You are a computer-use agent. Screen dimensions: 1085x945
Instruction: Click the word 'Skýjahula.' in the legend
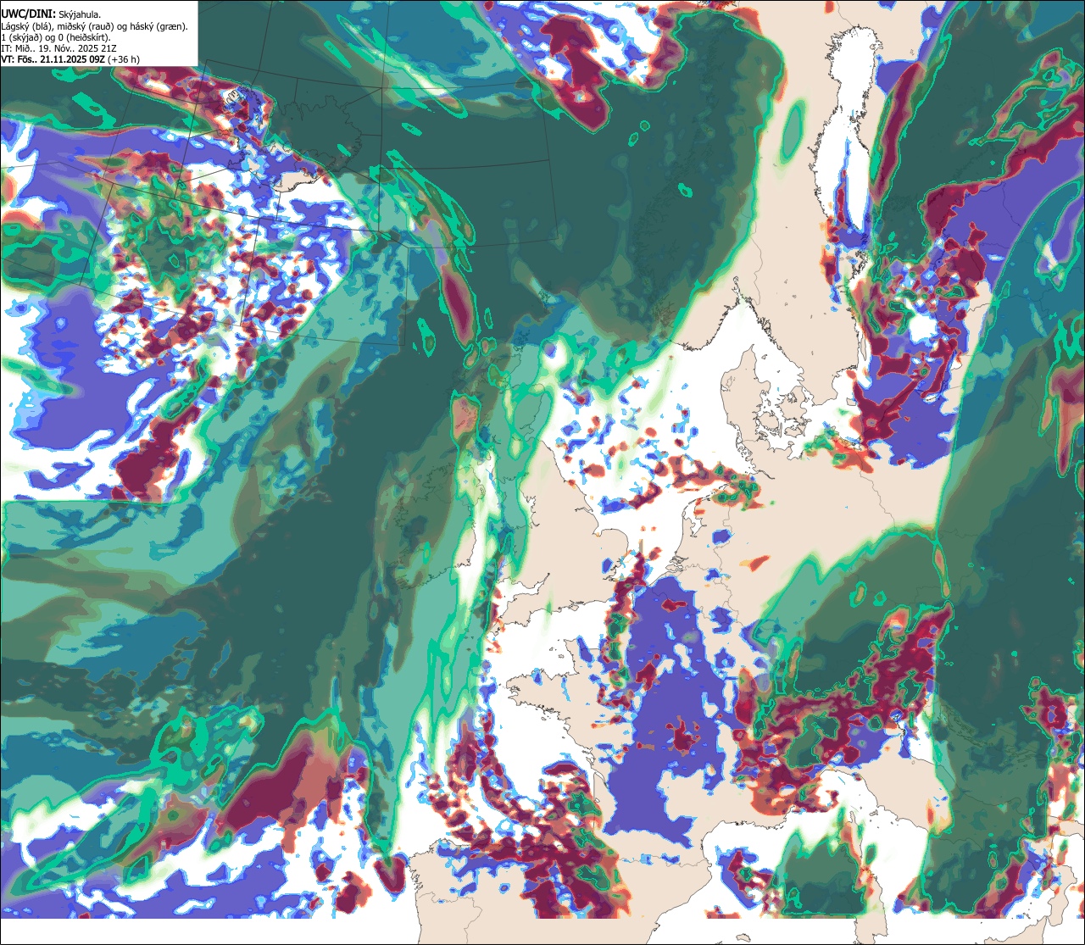click(80, 15)
